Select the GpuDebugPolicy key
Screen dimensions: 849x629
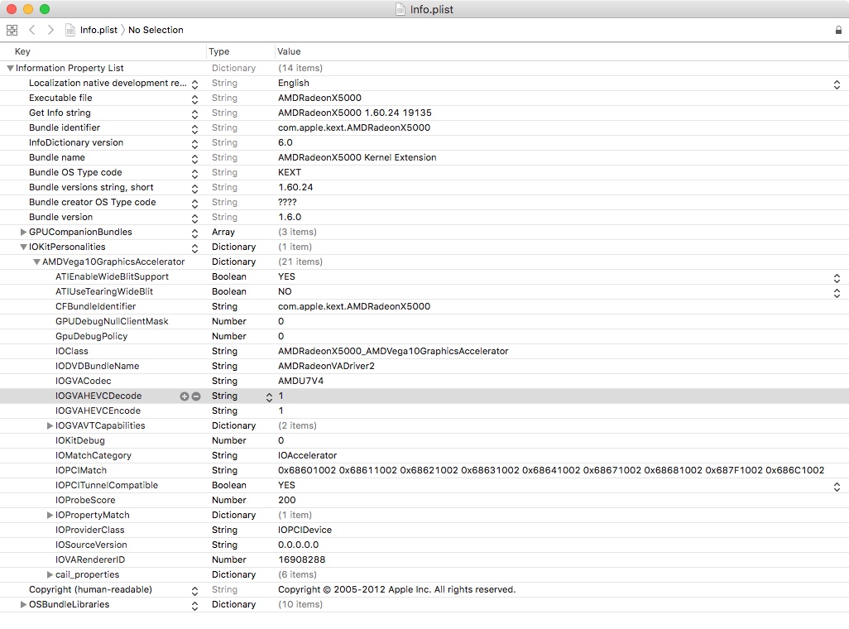(x=92, y=337)
